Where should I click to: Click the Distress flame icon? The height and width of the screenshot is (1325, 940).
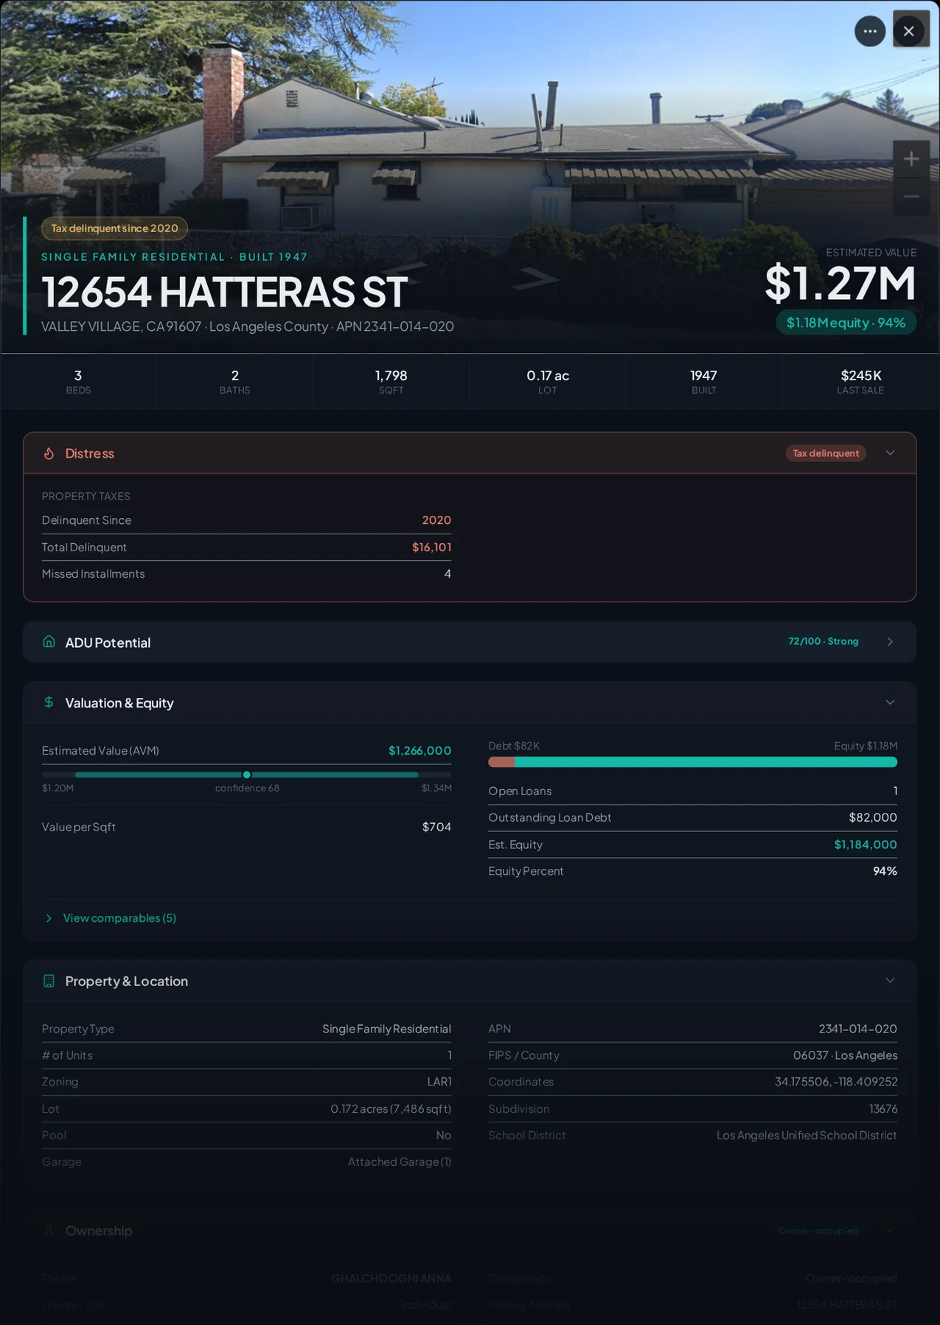coord(49,453)
